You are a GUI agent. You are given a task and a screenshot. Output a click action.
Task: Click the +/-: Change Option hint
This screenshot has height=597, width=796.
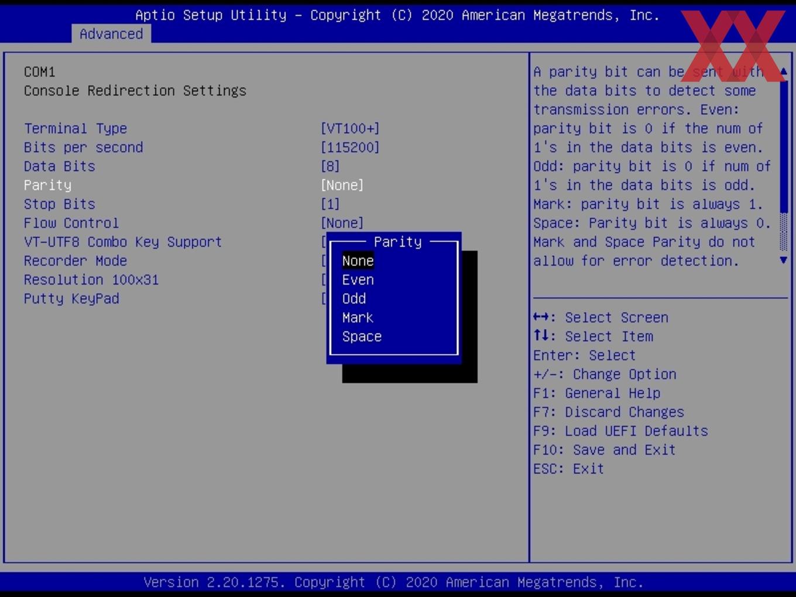pyautogui.click(x=605, y=375)
